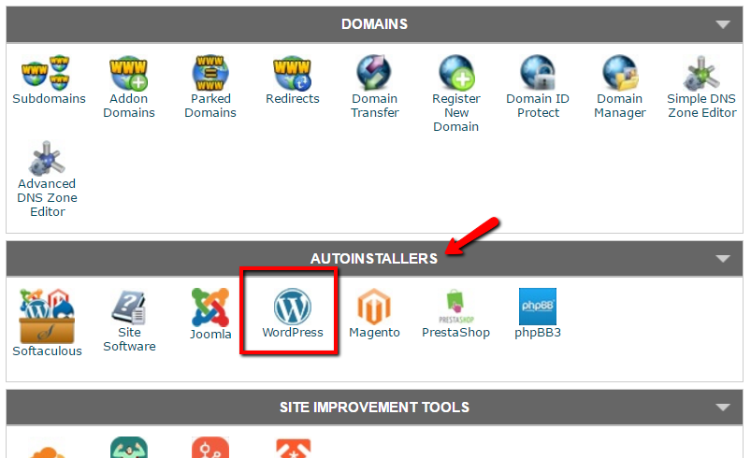Click the Addon Domains text link
751x458 pixels.
[x=129, y=106]
